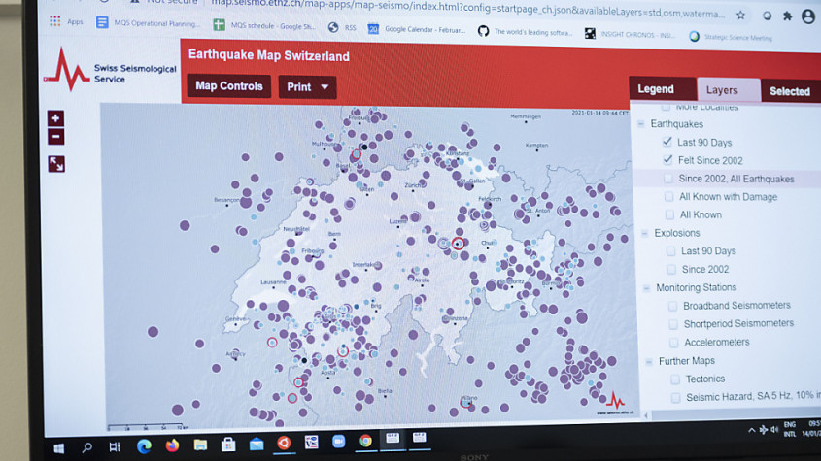Open Microsoft Store from taskbar
The width and height of the screenshot is (821, 461).
pyautogui.click(x=228, y=445)
